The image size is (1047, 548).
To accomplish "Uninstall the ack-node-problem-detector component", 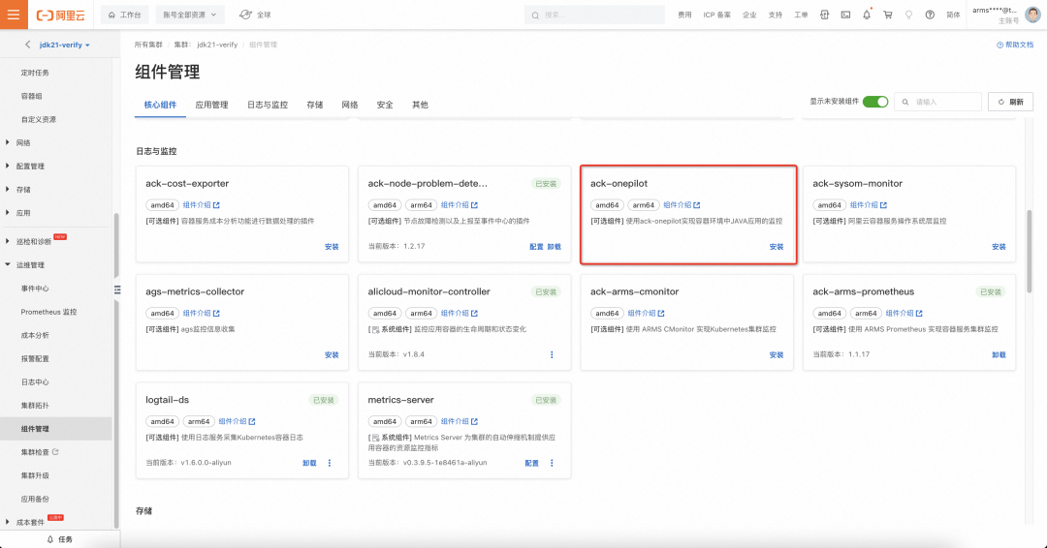I will click(555, 247).
